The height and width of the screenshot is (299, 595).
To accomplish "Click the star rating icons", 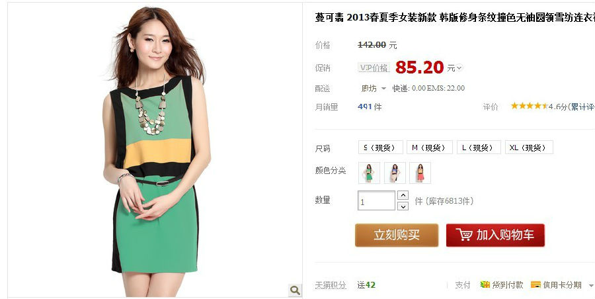I will pos(529,106).
